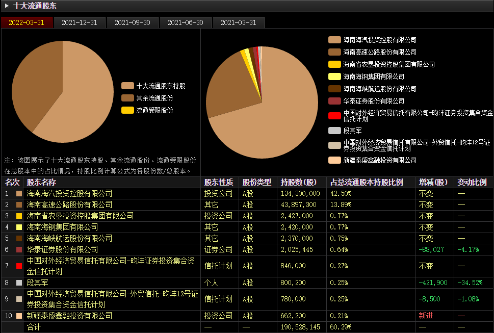
Task: Click legend swatch for 海南海峡航运股份有限公司
Action: [334, 89]
